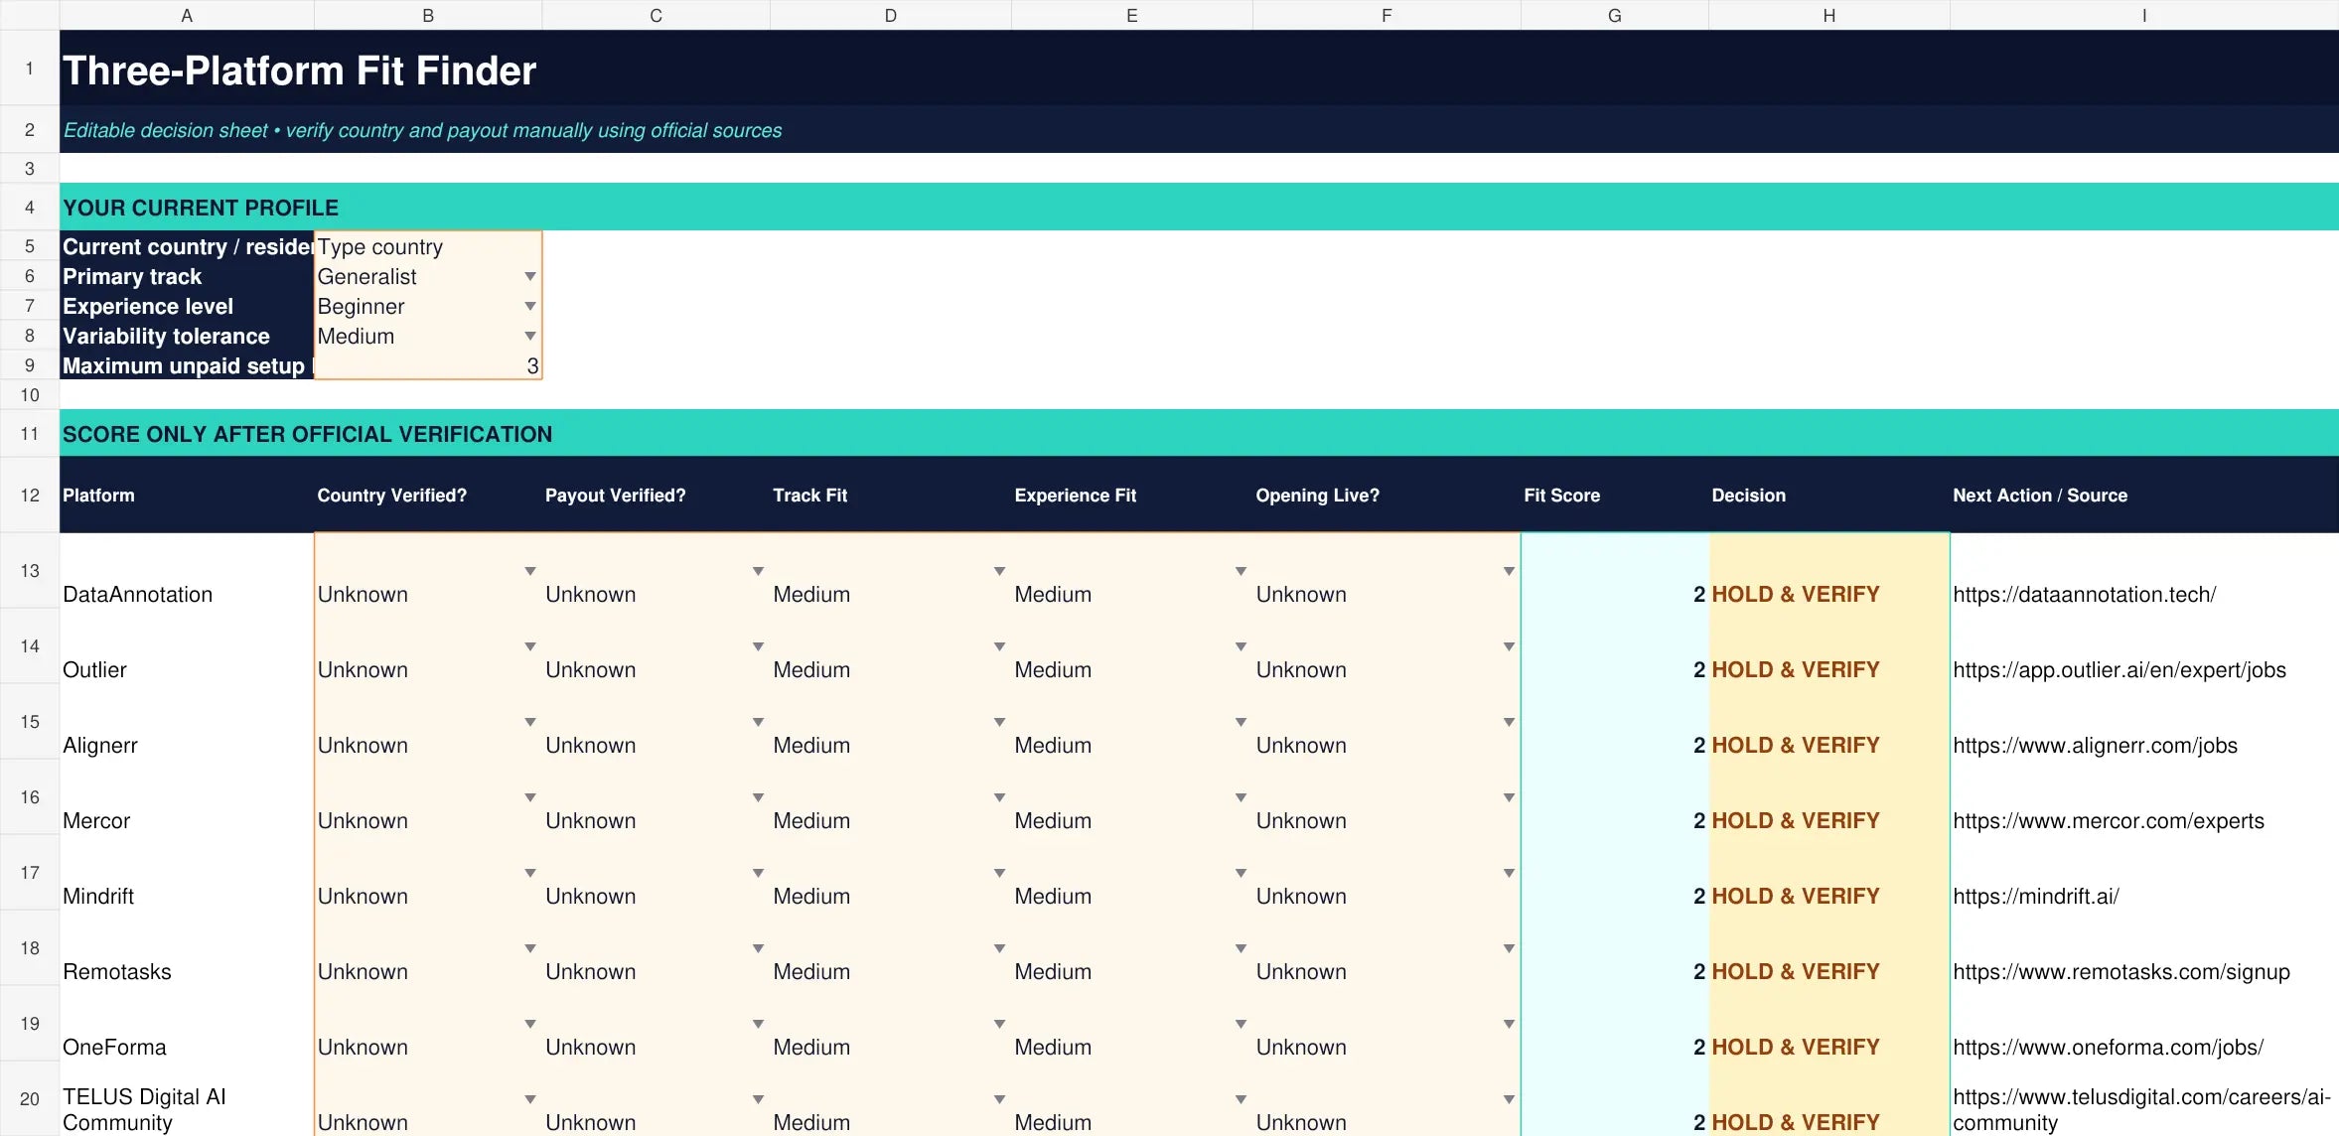This screenshot has width=2339, height=1136.
Task: Expand Country Verified dropdown for Remotasks
Action: [530, 948]
